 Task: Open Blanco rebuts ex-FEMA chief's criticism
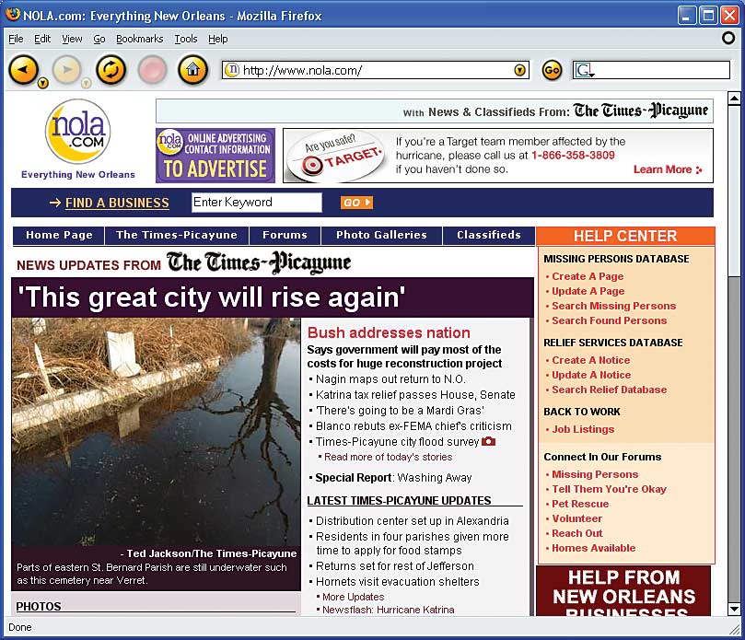pos(413,426)
